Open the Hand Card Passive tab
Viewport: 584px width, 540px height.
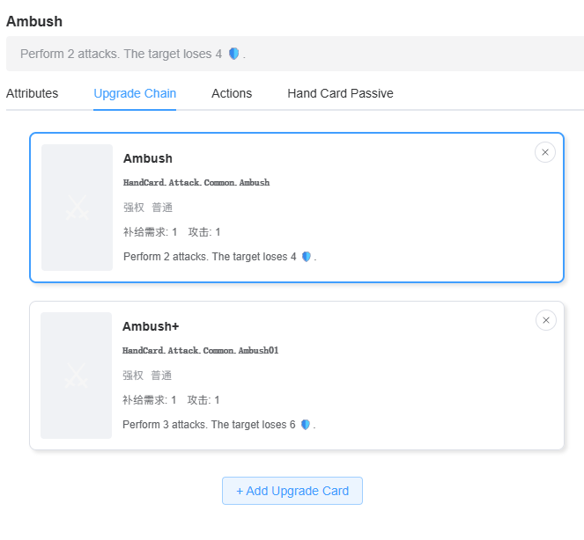coord(340,93)
